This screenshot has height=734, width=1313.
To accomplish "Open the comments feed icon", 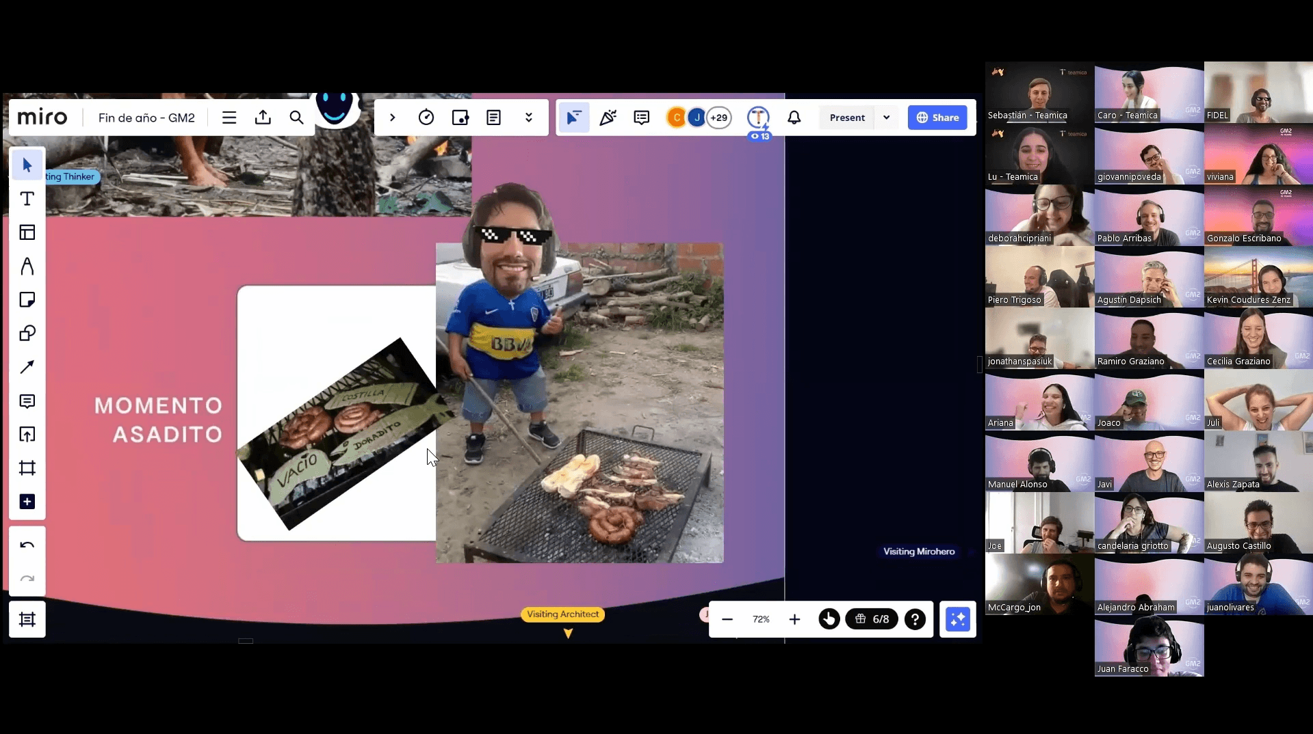I will 642,118.
